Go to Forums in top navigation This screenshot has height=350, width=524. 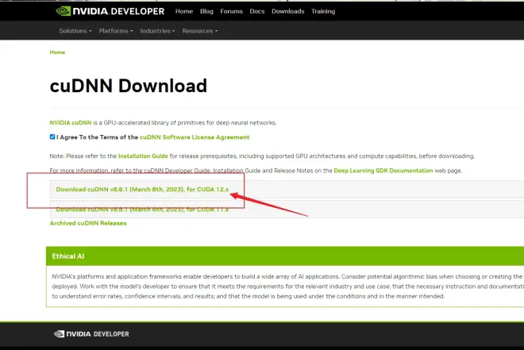pyautogui.click(x=231, y=11)
